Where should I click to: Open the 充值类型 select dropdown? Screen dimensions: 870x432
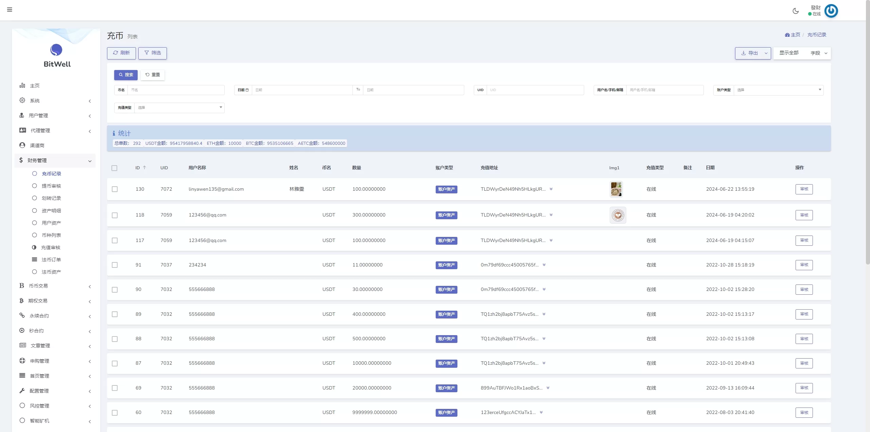(x=179, y=108)
